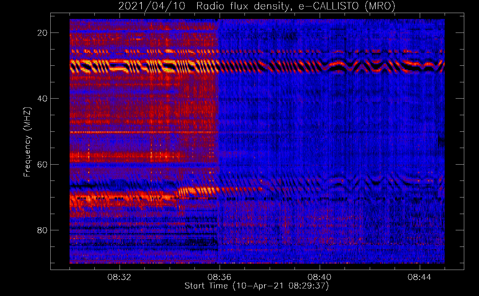The image size is (479, 296).
Task: Click the 08:32 time tick label
Action: [119, 277]
